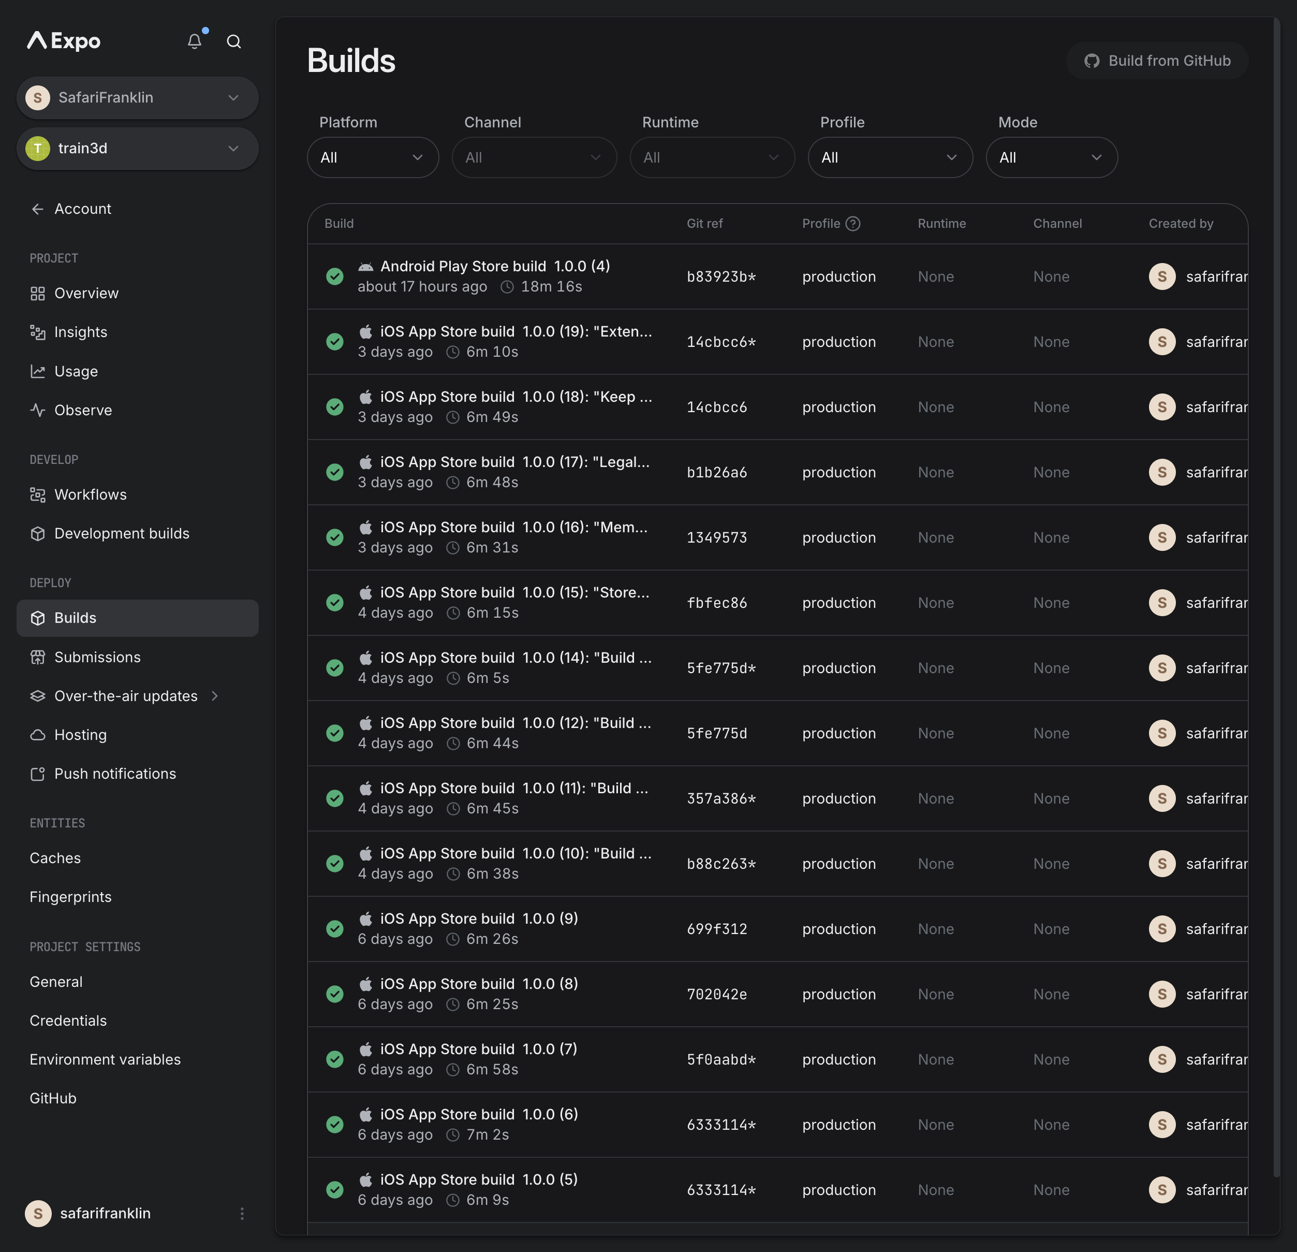Viewport: 1297px width, 1252px height.
Task: Click success checkmark of Android Play Store build
Action: click(x=335, y=276)
